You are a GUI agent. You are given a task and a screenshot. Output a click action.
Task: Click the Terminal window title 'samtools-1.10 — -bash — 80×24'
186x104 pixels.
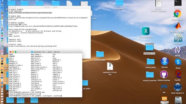pos(46,52)
